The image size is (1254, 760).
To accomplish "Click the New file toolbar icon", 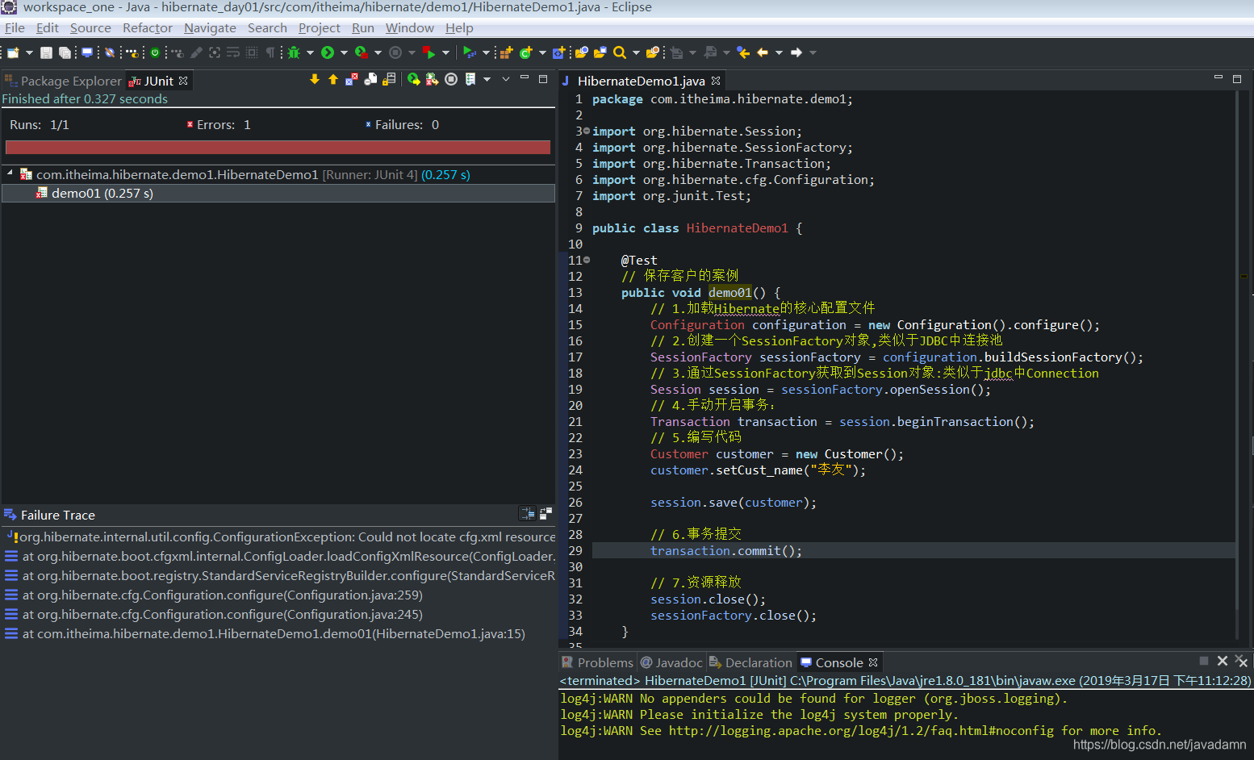I will [x=12, y=52].
